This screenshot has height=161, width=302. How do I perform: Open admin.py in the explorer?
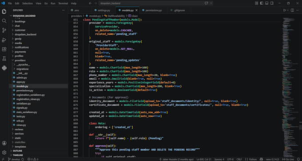[x=22, y=77]
